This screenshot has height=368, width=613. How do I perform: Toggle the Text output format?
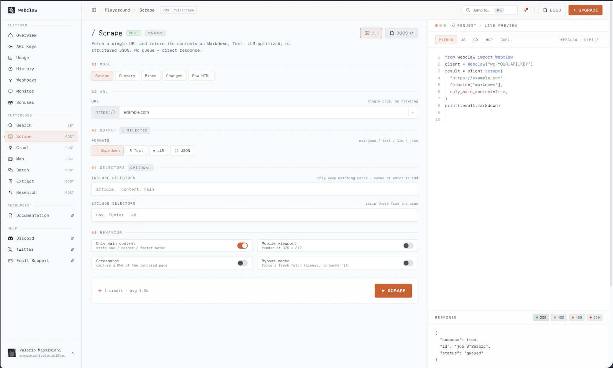tap(136, 151)
